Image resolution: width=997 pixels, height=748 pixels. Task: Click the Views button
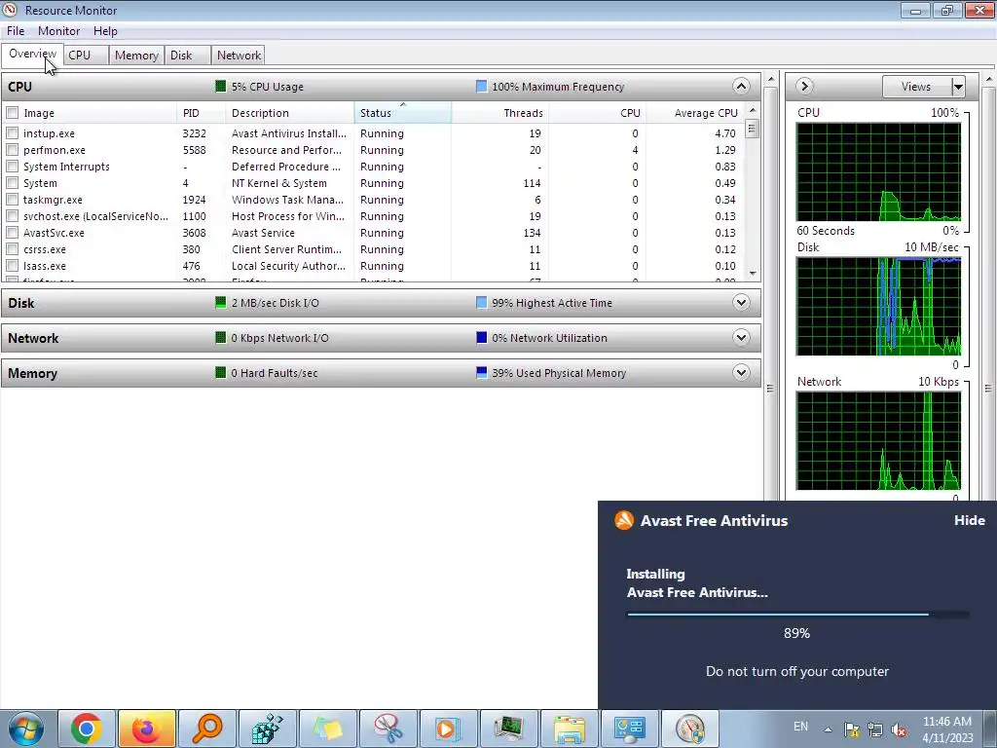click(916, 87)
